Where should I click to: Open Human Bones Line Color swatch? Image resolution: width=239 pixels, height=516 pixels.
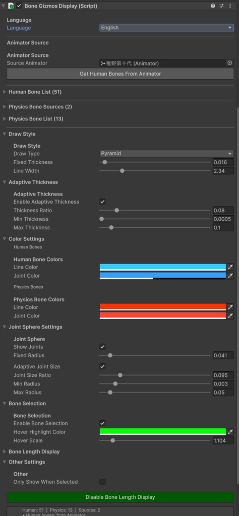163,267
